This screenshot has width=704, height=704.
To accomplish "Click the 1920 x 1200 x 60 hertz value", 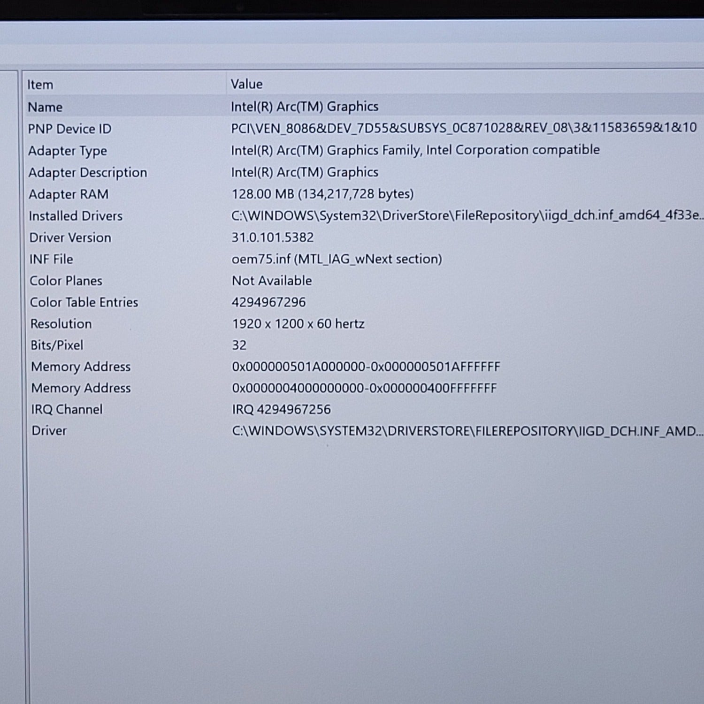I will (x=298, y=324).
